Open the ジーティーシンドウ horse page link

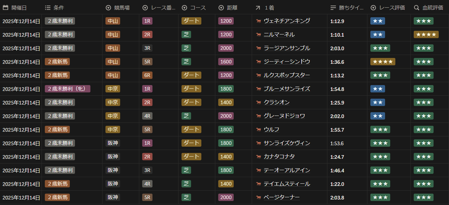coord(287,62)
